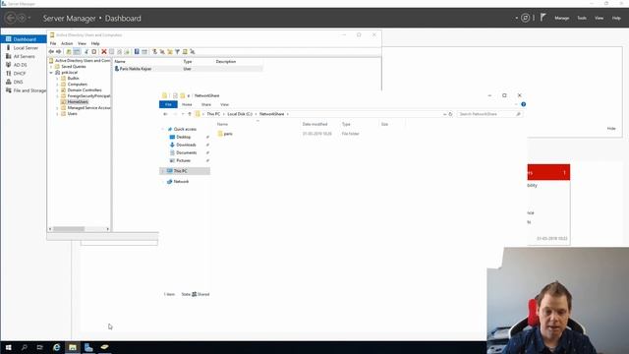Image resolution: width=629 pixels, height=354 pixels.
Task: Expand the Saved Queries tree node
Action: tap(51, 67)
